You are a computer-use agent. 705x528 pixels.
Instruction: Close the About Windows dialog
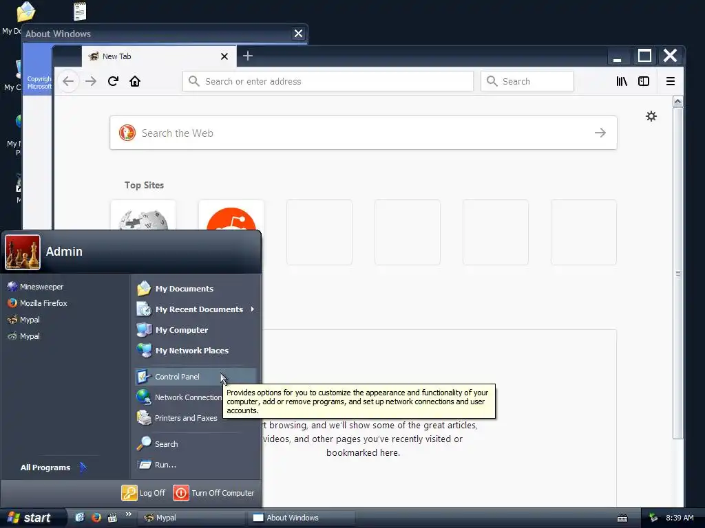298,33
